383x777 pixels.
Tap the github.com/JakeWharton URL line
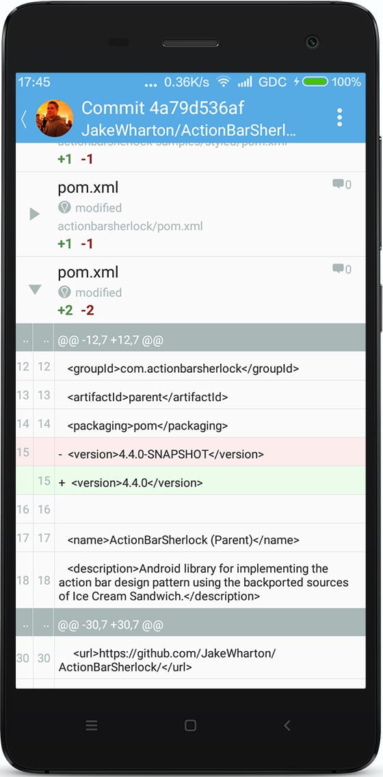(x=191, y=658)
